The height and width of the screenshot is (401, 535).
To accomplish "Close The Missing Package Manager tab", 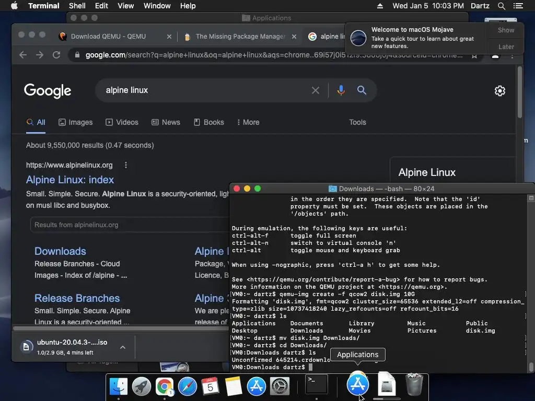I will (294, 37).
